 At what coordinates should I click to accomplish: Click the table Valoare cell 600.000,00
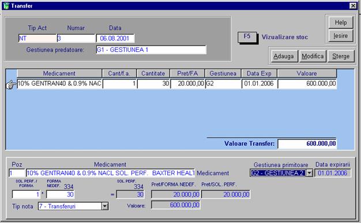click(x=307, y=84)
